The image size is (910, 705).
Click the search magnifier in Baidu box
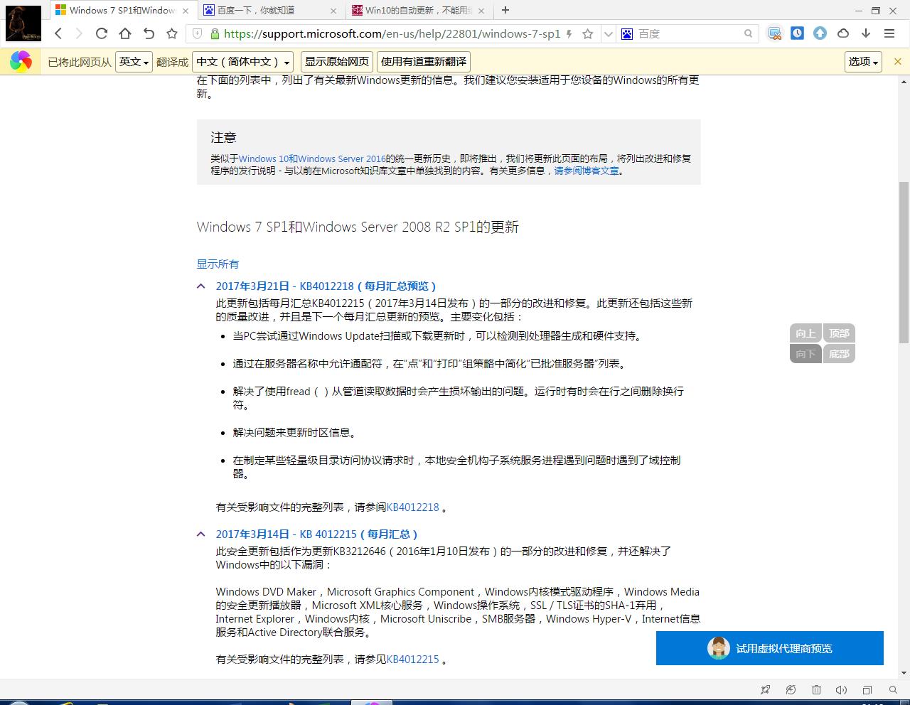coord(748,33)
